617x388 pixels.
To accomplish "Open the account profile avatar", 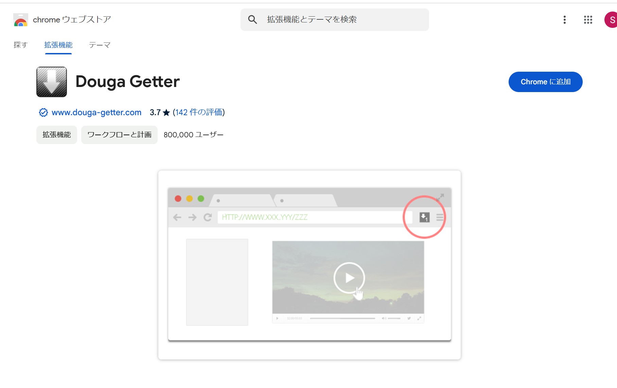I will pyautogui.click(x=611, y=20).
